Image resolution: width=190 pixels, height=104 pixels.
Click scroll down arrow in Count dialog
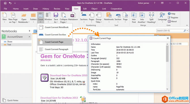167,89
